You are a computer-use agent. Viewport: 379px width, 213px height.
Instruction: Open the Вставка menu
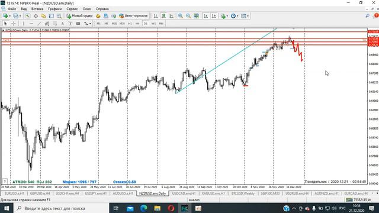pos(37,9)
